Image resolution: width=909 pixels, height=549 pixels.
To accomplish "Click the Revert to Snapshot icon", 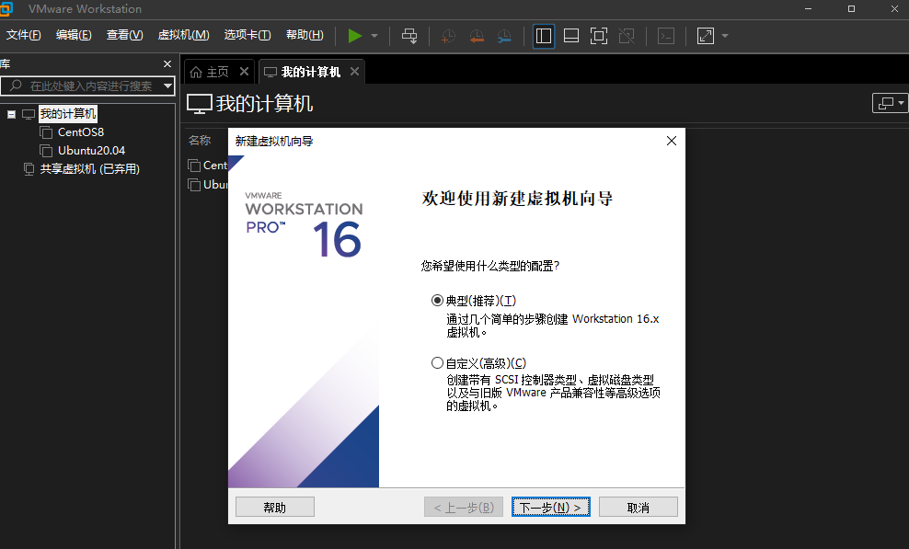I will 477,36.
